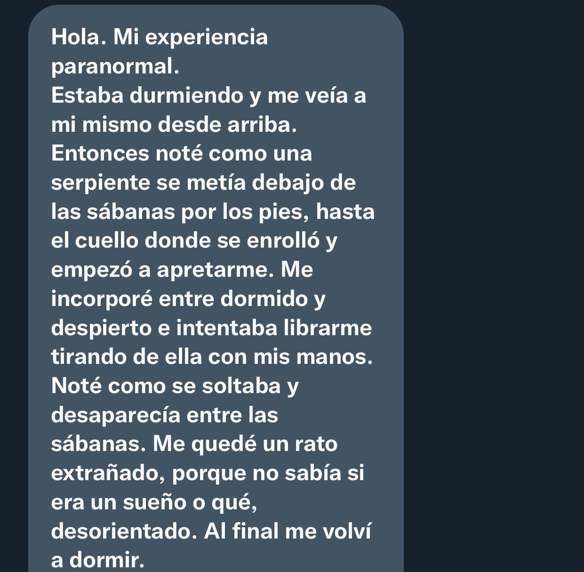Click the word "extrañado" in the bubble
Screen dimensions: 584x572
pyautogui.click(x=109, y=475)
